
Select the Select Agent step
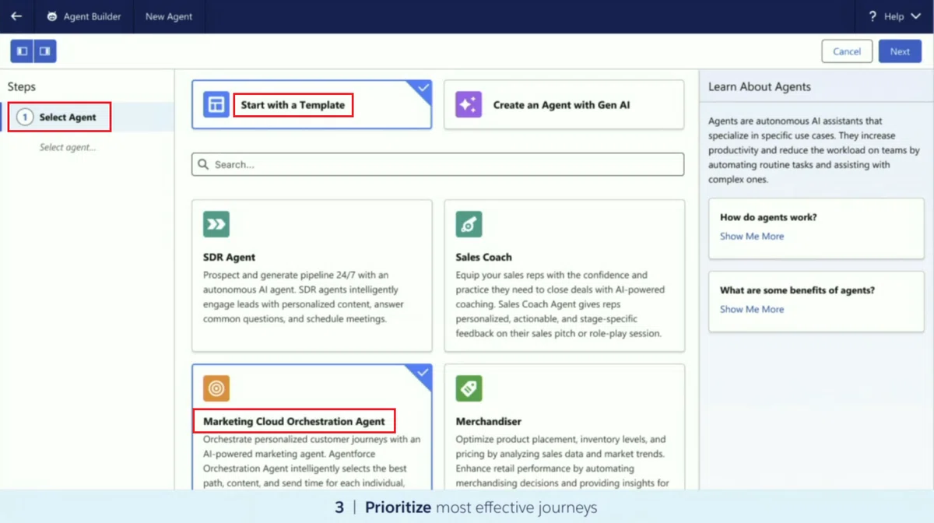[87, 117]
